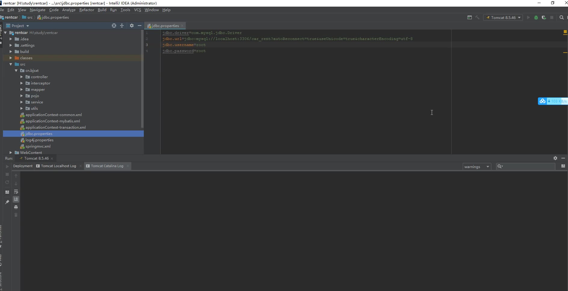
Task: Open the warnings log level dropdown
Action: pyautogui.click(x=477, y=167)
